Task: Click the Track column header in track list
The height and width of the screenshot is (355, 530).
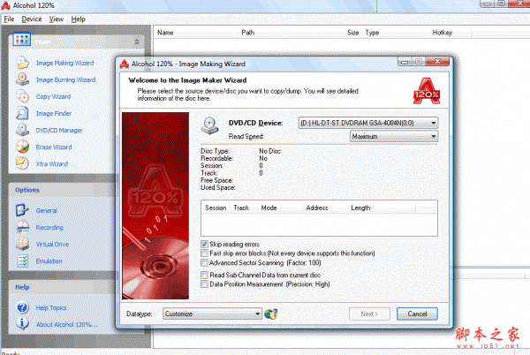Action: coord(244,208)
